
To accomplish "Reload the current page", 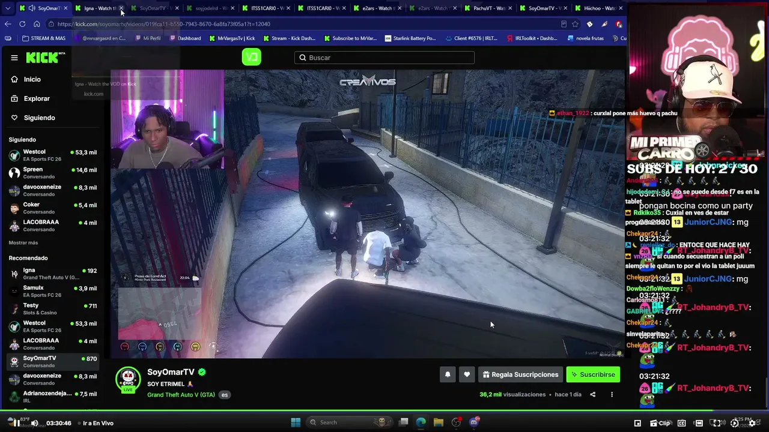I will click(x=22, y=24).
